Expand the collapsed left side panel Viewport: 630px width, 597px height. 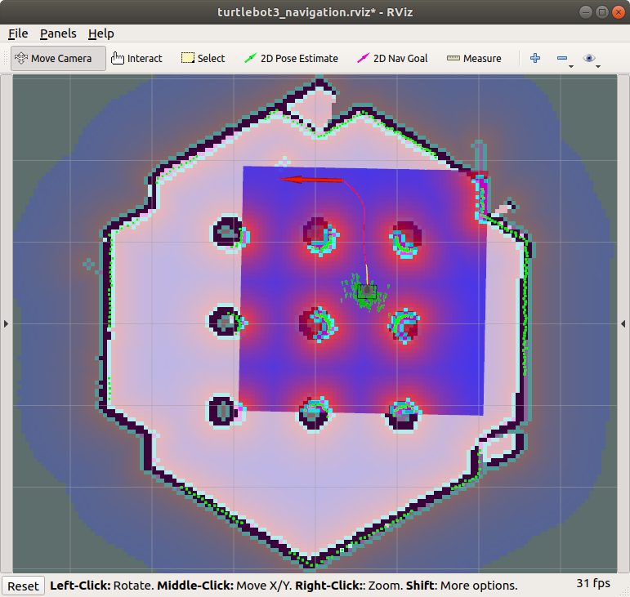tap(6, 323)
